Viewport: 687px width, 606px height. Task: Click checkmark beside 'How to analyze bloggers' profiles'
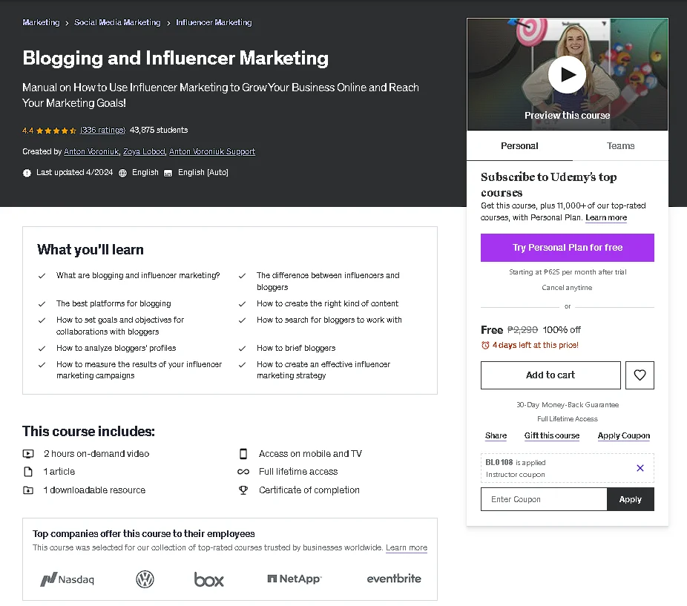click(42, 349)
